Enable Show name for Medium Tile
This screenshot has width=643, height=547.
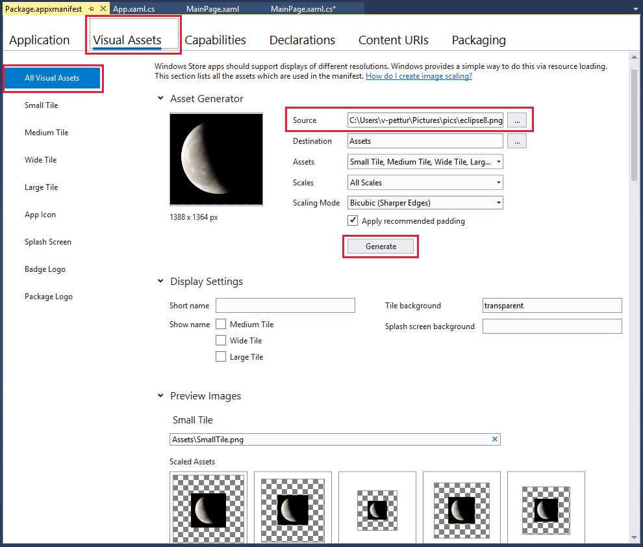pos(221,324)
